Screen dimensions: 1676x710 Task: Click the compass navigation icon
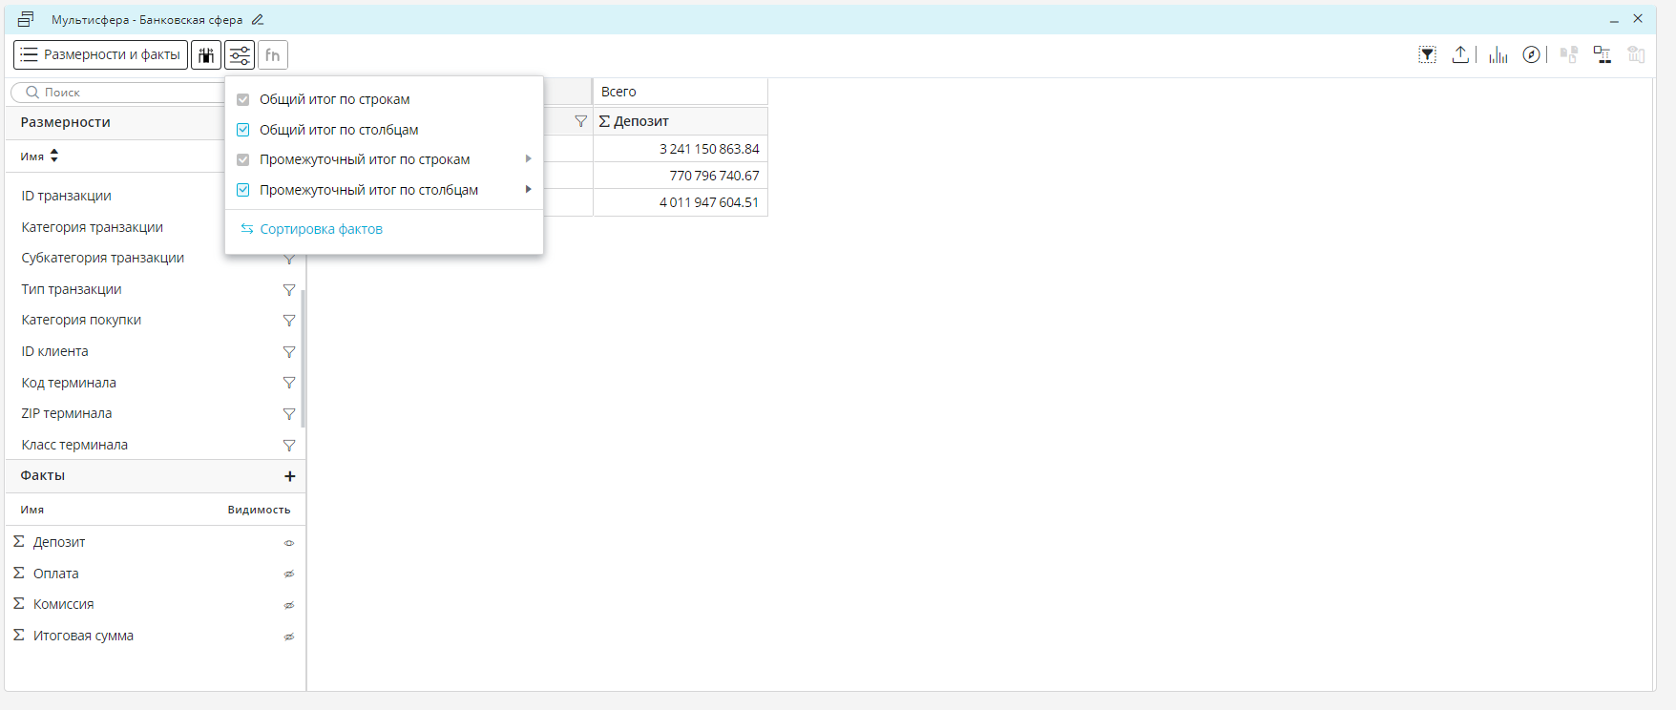point(1531,55)
